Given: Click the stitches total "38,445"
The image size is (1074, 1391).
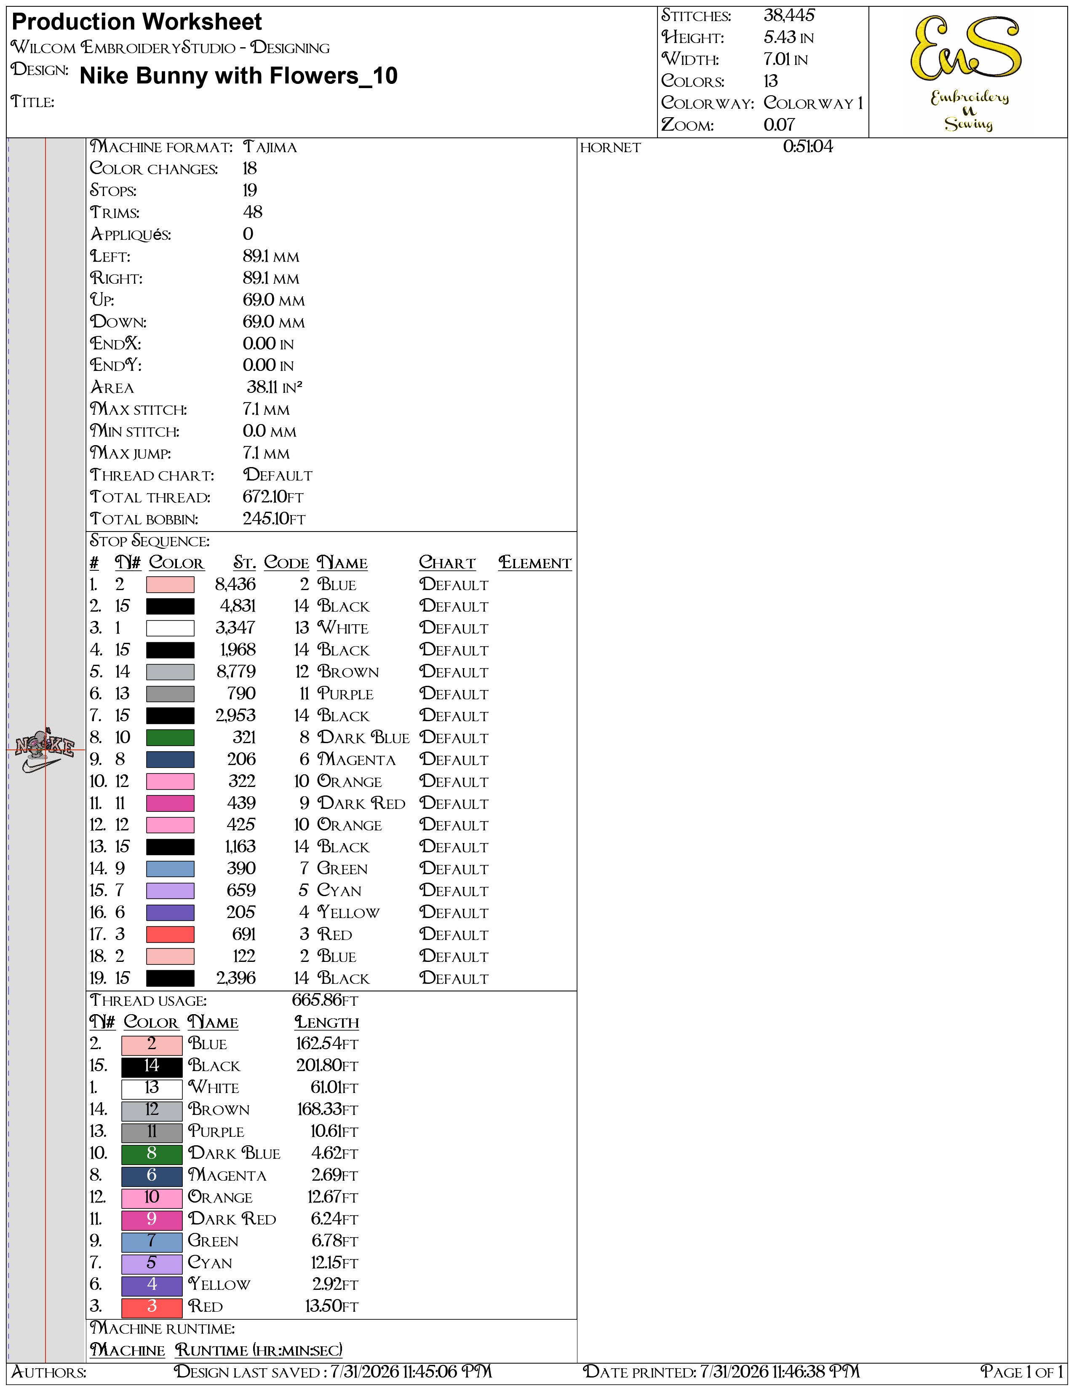Looking at the screenshot, I should 789,15.
